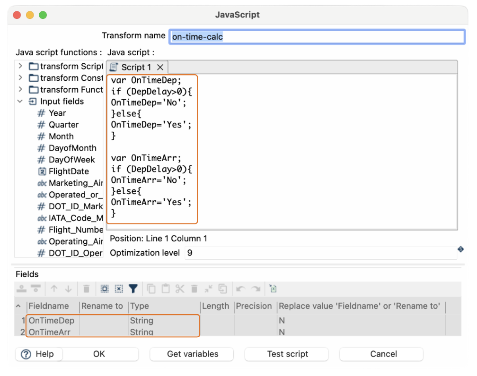Click the variable diamond icon beside Optimization level
The width and height of the screenshot is (477, 376).
pyautogui.click(x=461, y=249)
